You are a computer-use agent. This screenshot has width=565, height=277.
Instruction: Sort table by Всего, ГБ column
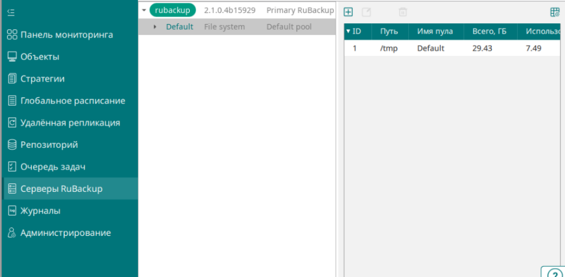[491, 31]
